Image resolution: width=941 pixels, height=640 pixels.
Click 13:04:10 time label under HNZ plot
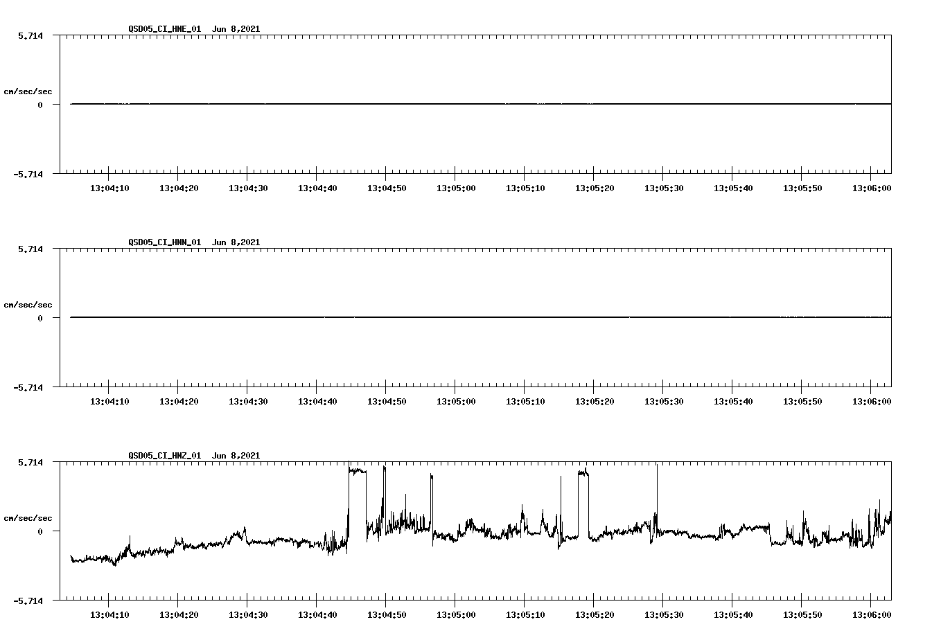point(109,615)
